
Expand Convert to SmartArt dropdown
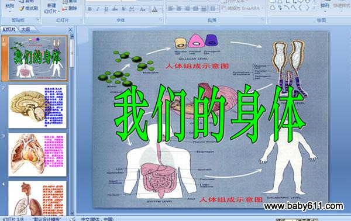point(262,9)
